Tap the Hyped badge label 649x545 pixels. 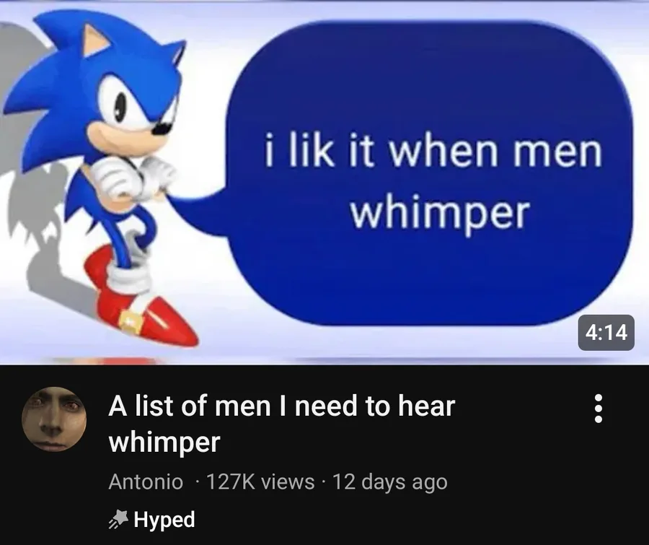[164, 520]
